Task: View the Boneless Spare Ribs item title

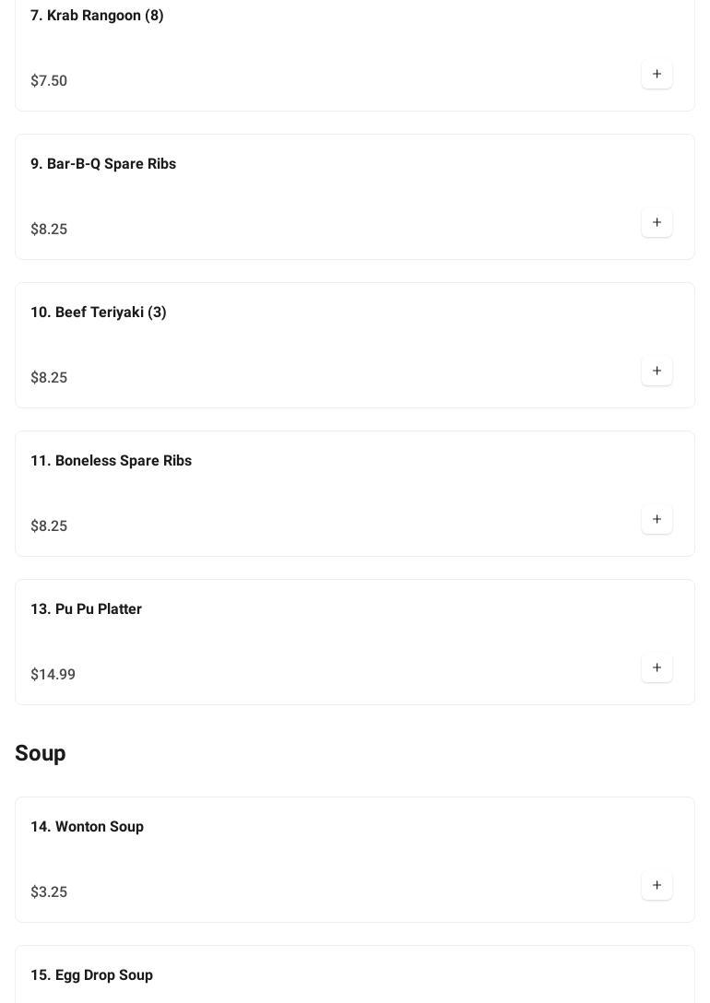Action: (111, 461)
